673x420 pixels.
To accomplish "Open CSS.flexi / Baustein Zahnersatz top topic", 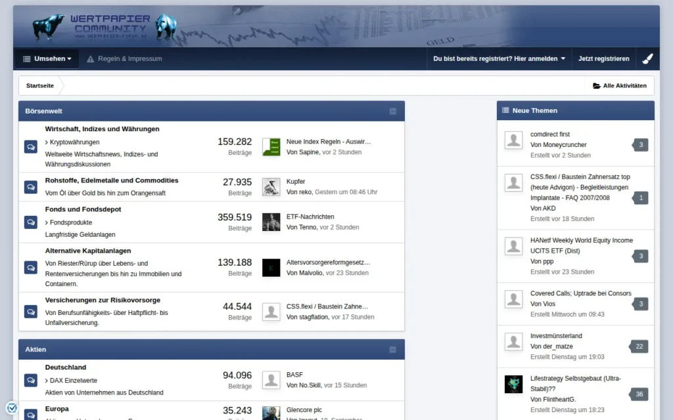I will [580, 187].
